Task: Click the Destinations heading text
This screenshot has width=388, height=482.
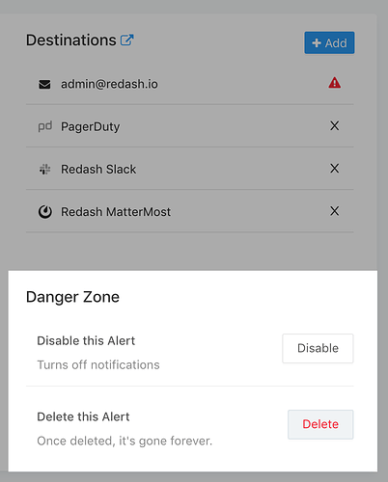Action: pyautogui.click(x=71, y=40)
